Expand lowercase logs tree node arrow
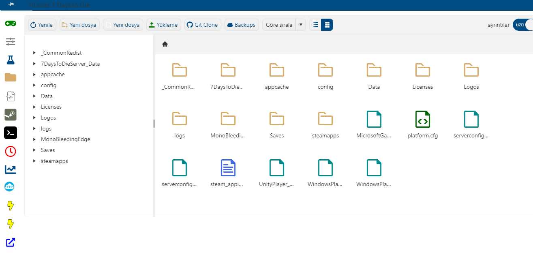Screen dimensions: 533x259 point(34,128)
